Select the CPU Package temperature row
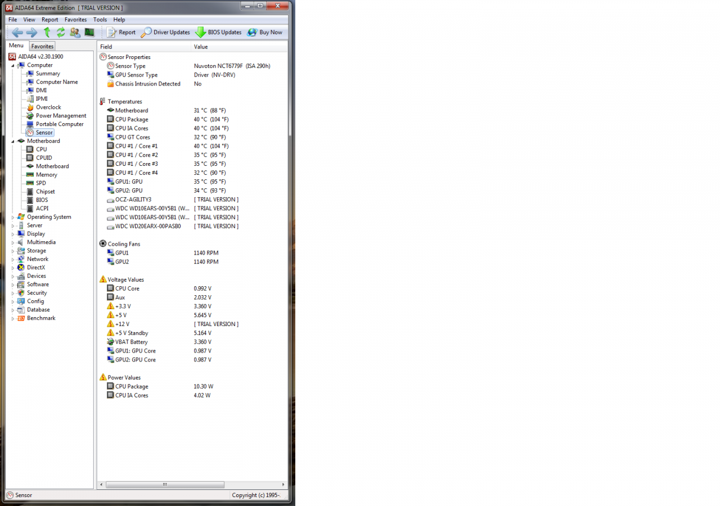Image resolution: width=720 pixels, height=506 pixels. click(192, 119)
